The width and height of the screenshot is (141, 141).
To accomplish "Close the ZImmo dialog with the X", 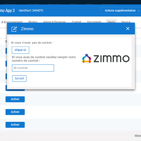I will 128,28.
